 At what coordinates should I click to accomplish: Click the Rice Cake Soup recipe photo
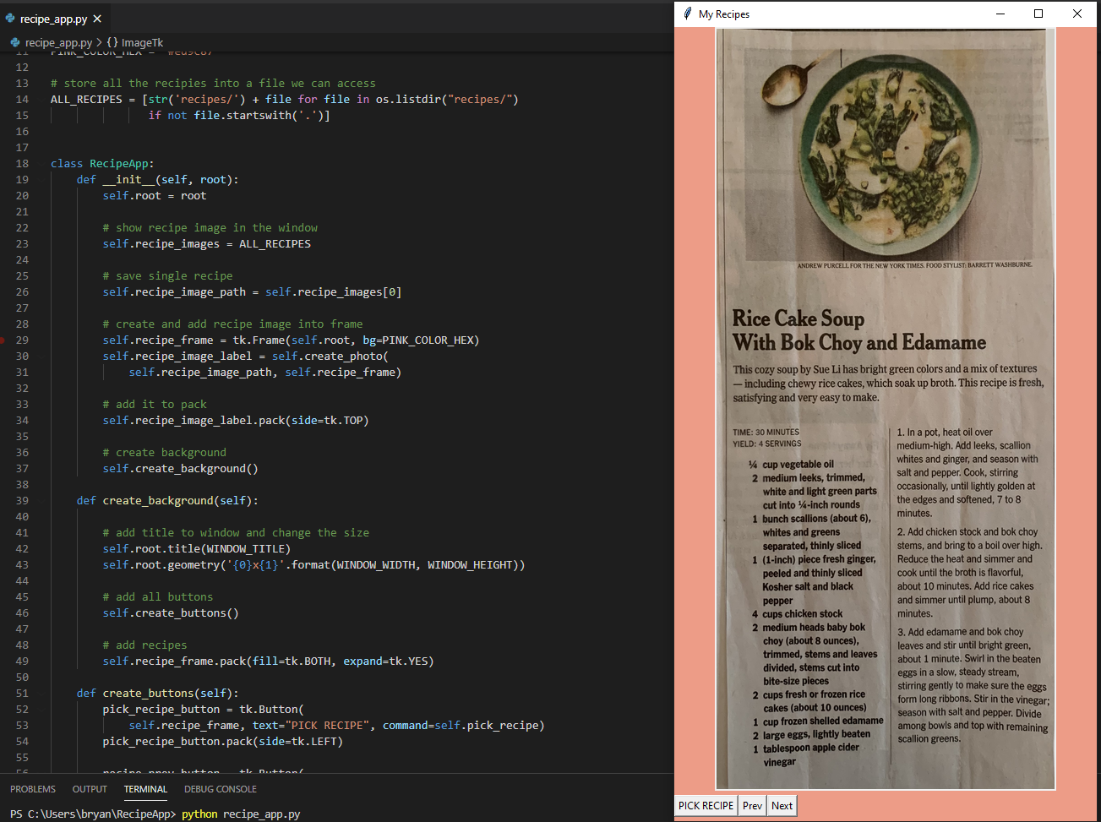(x=886, y=409)
